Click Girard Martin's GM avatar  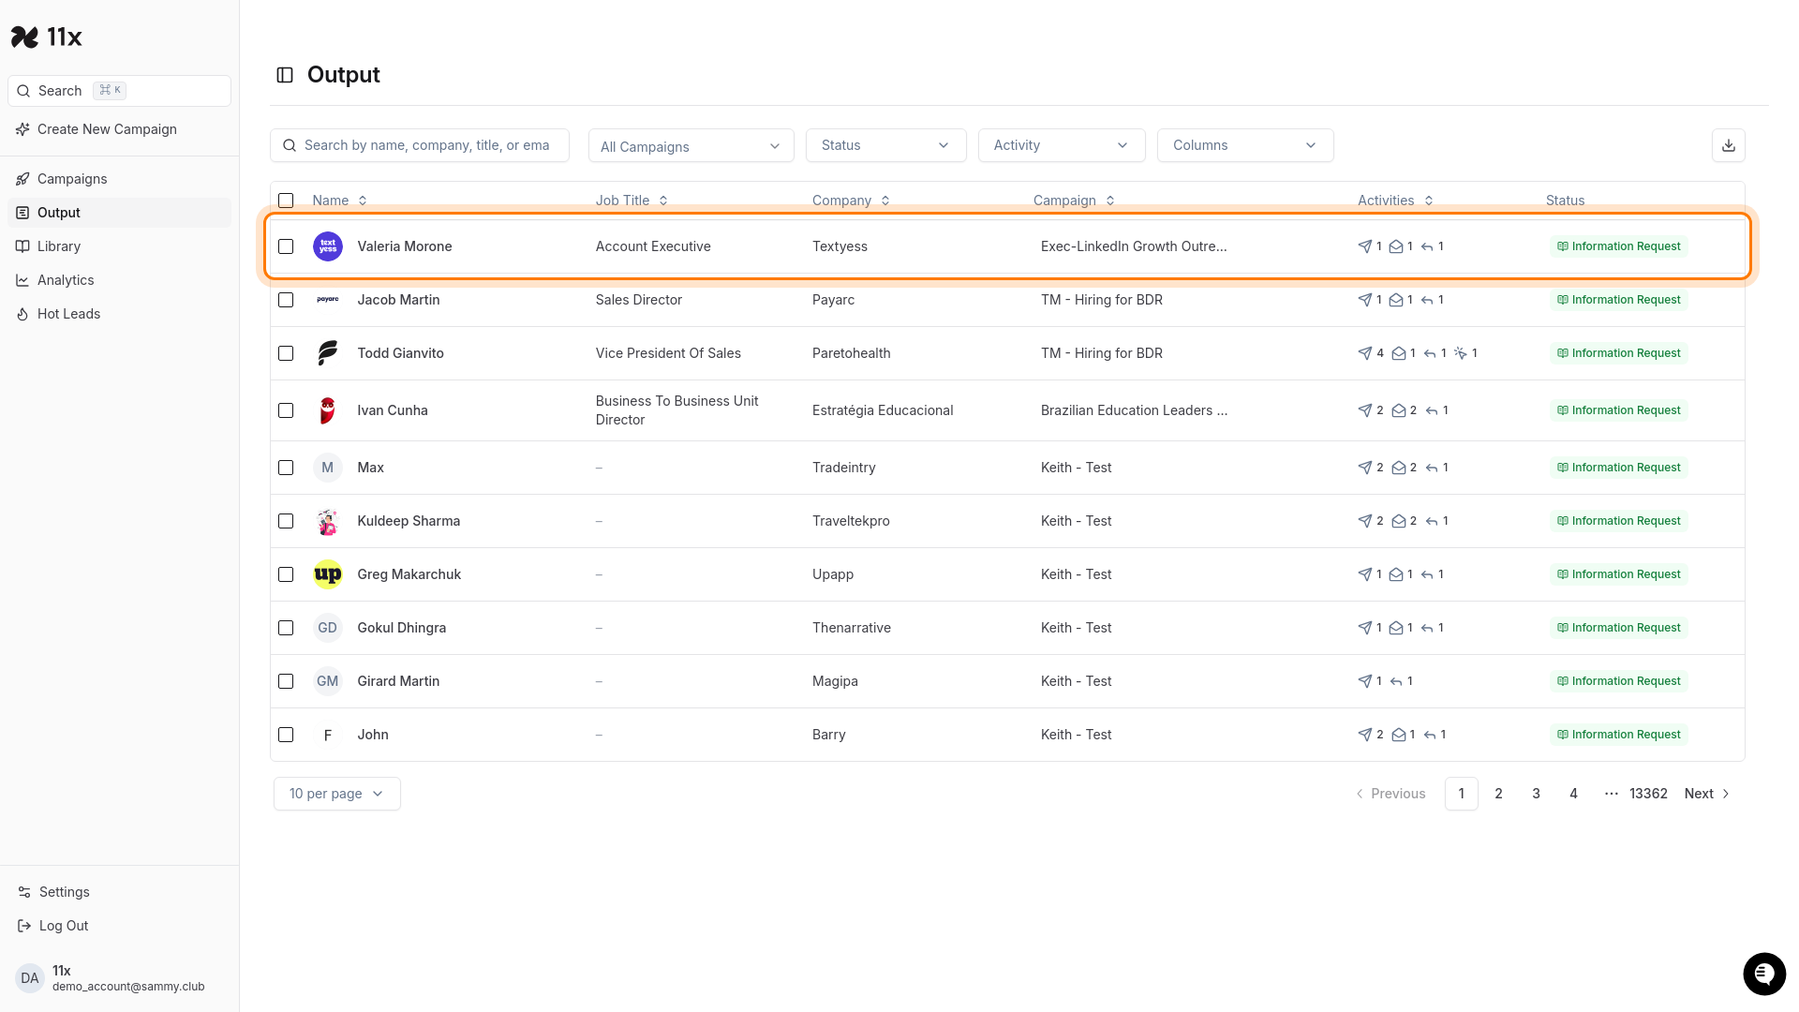pyautogui.click(x=328, y=681)
